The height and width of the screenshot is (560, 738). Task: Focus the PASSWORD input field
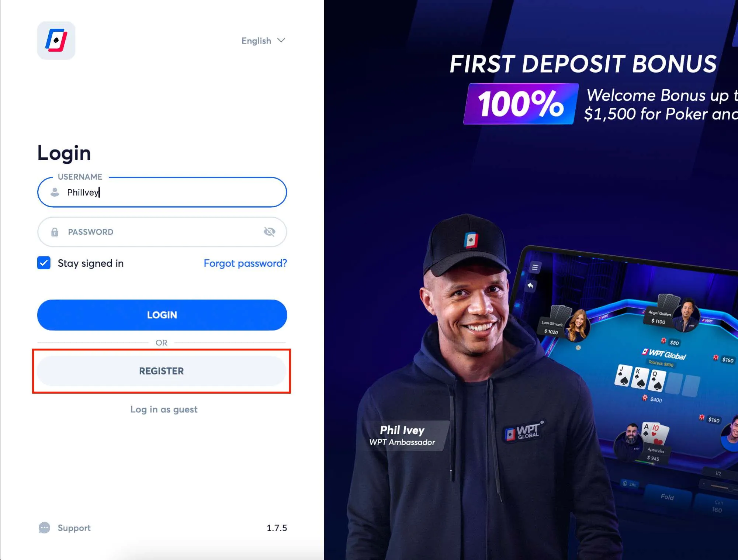162,232
